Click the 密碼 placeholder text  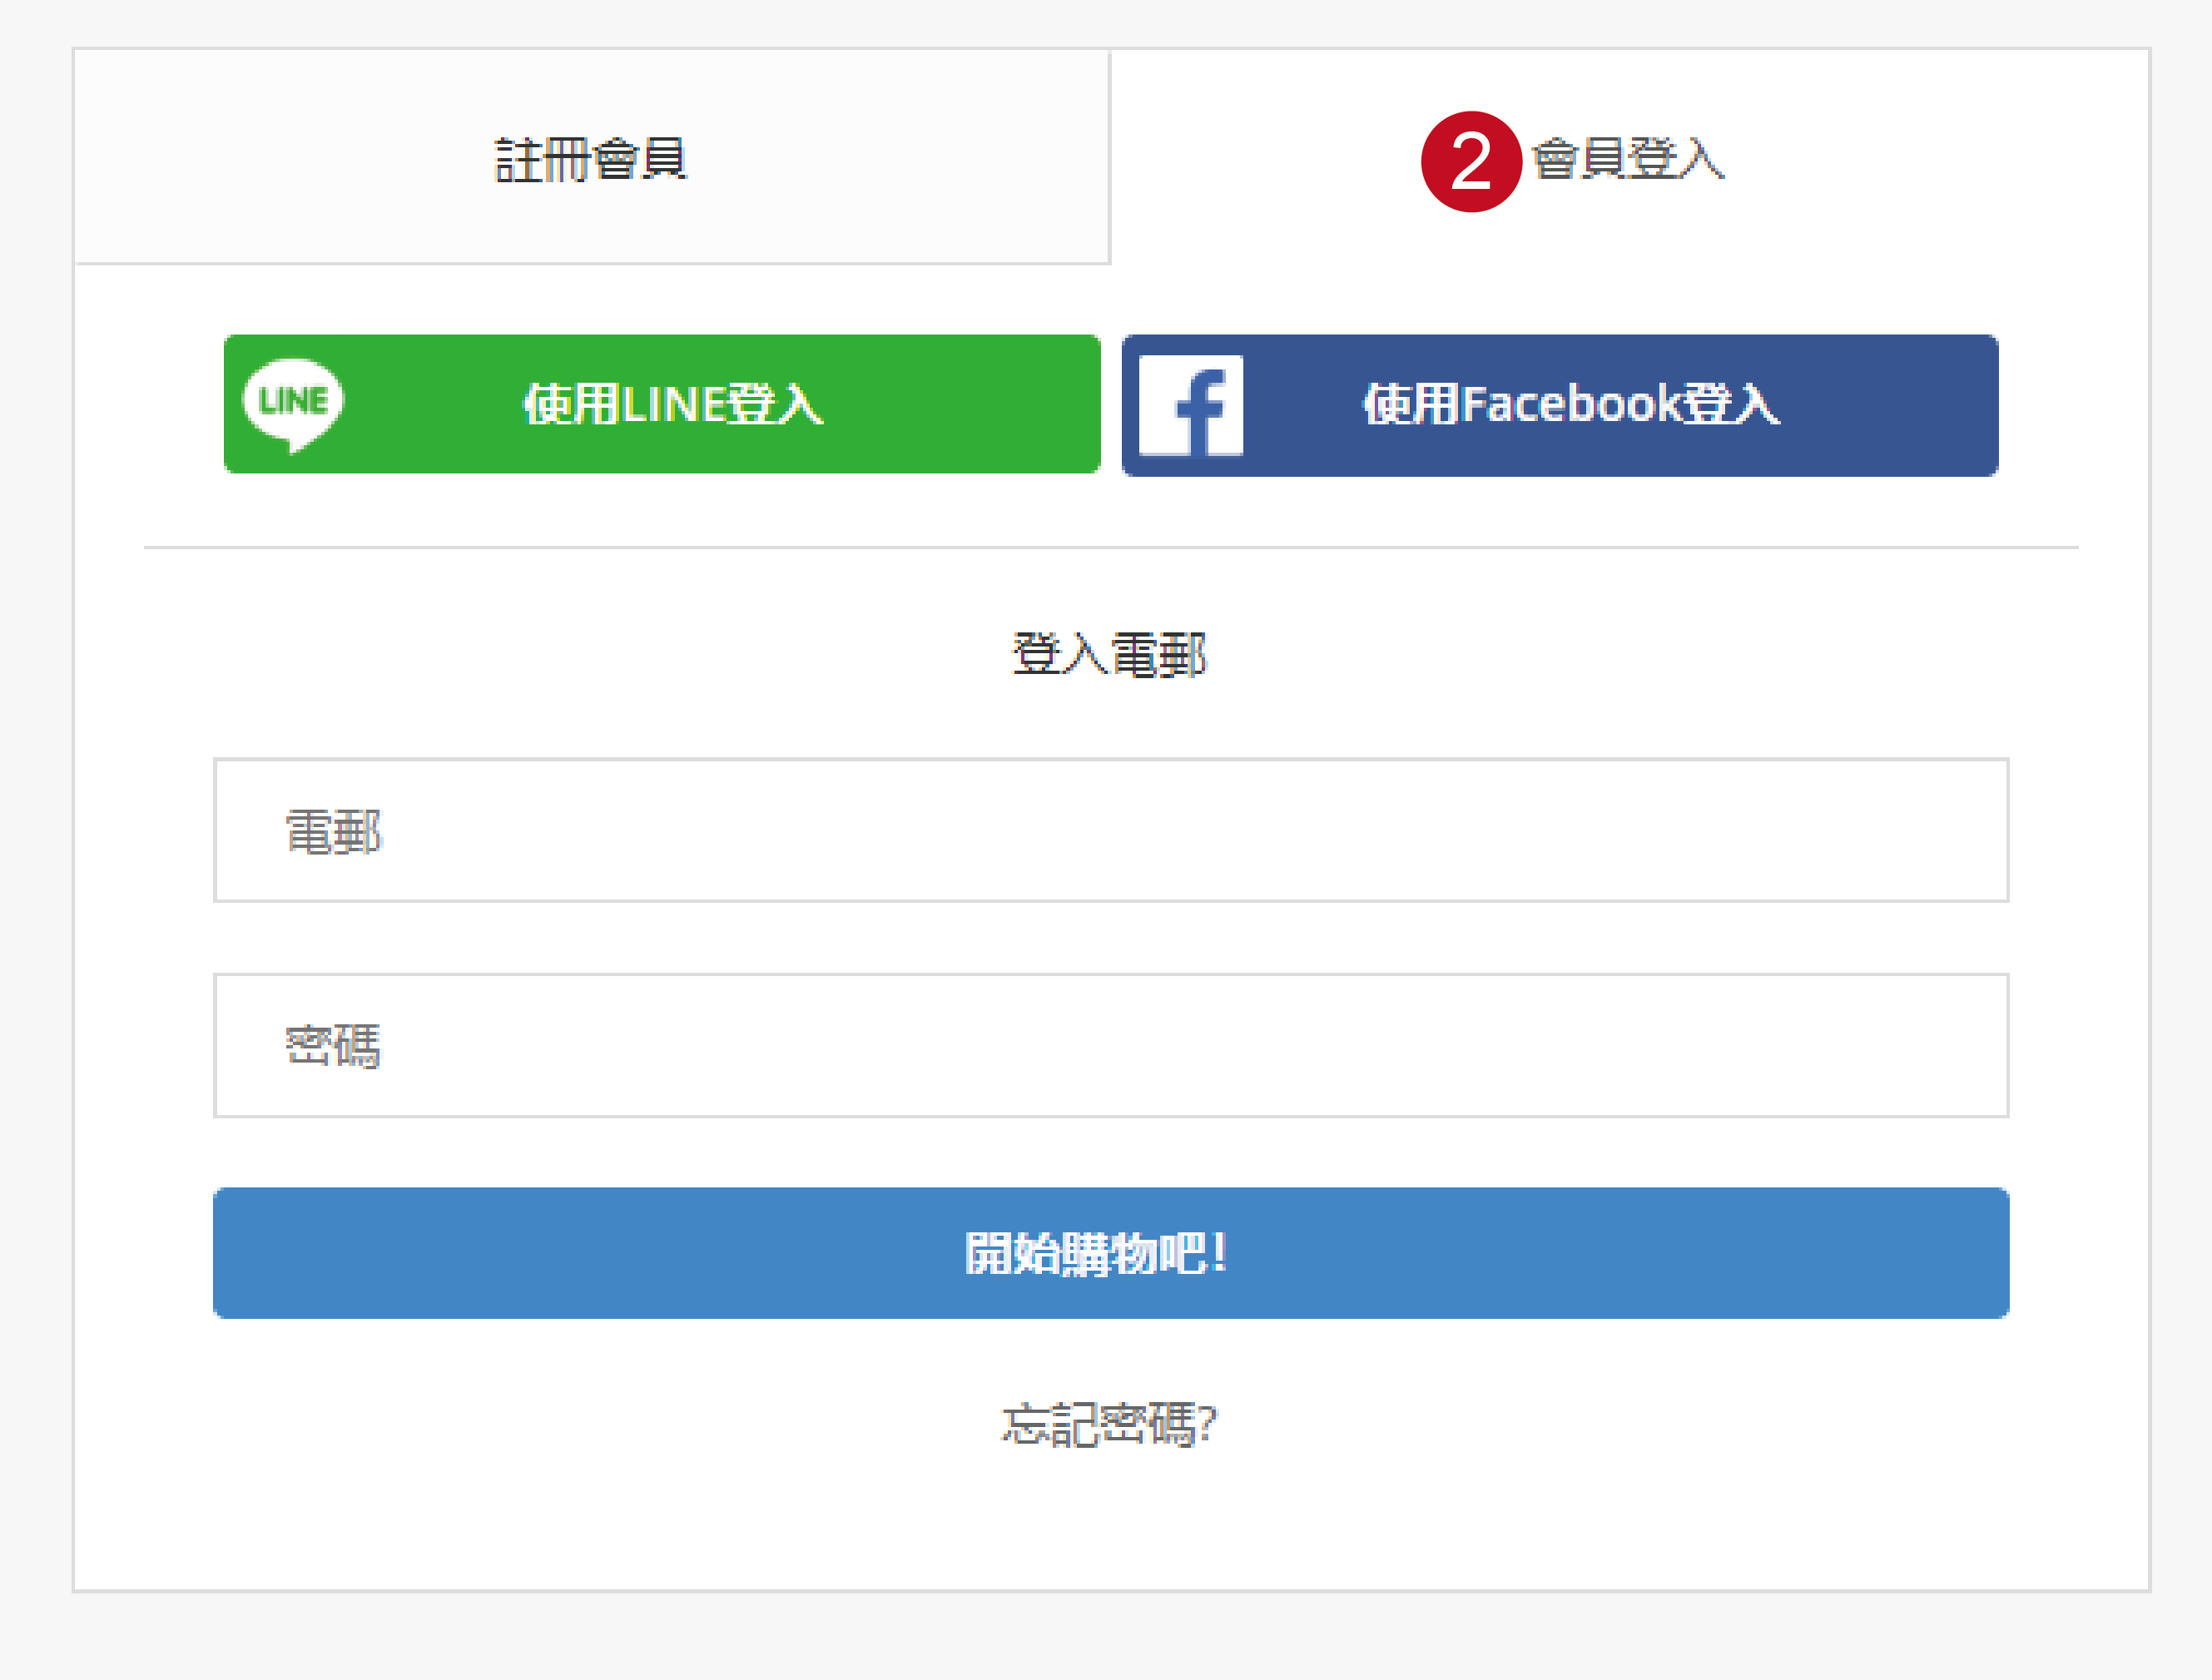333,1046
